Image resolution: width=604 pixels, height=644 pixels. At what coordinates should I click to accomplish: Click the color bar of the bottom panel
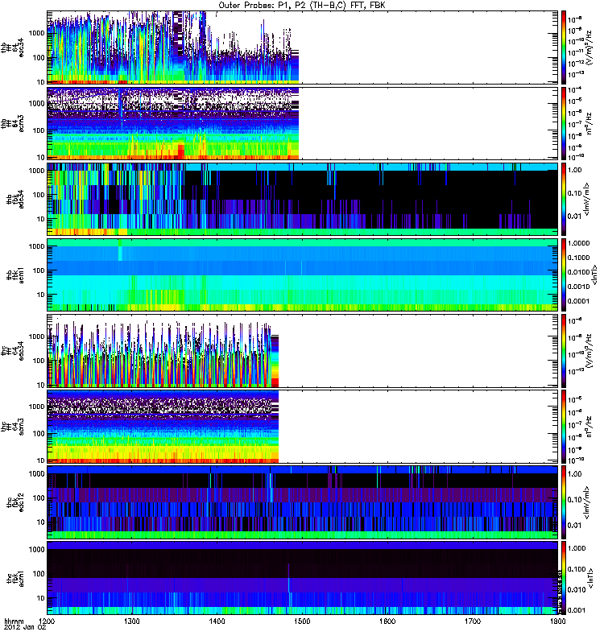pos(564,578)
